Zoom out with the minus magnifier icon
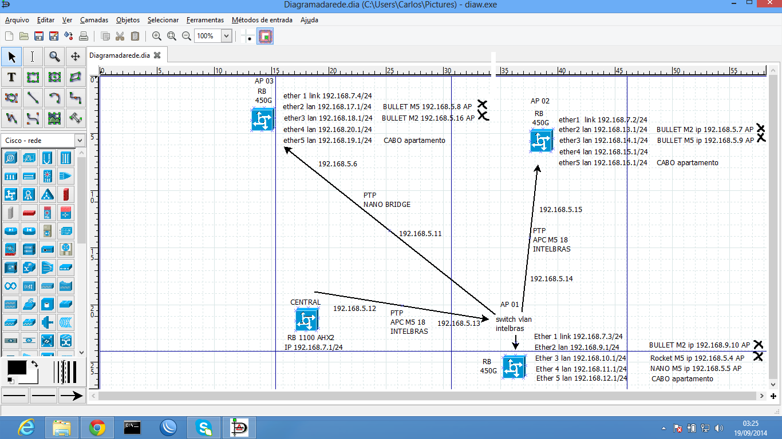 tap(187, 36)
